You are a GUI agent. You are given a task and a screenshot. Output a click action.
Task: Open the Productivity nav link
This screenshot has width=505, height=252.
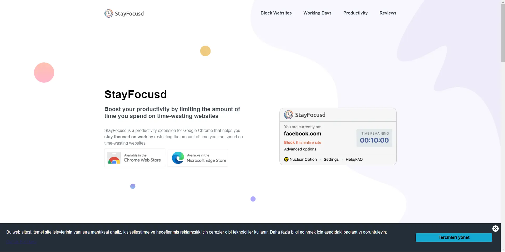point(355,13)
